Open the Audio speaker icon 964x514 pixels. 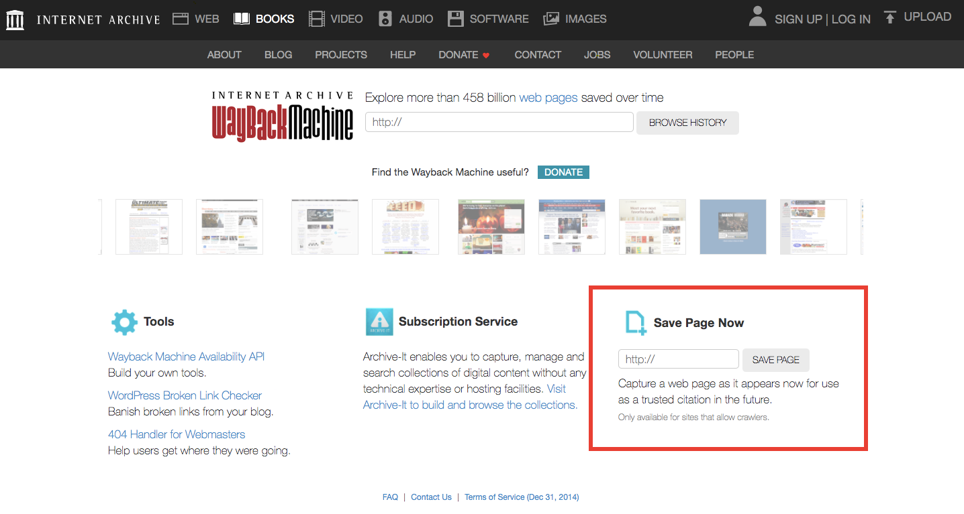(385, 19)
